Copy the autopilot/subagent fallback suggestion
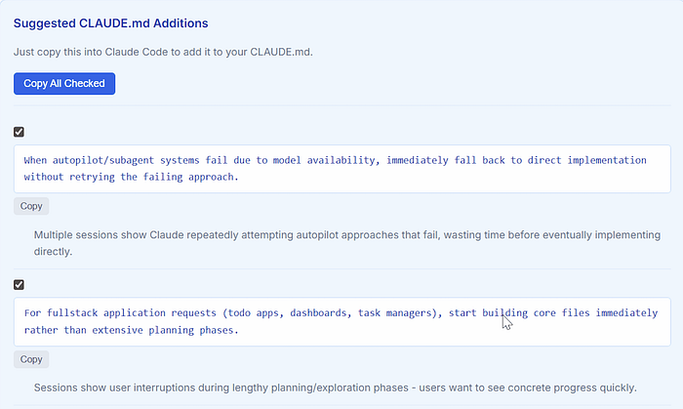This screenshot has height=409, width=683. (x=31, y=207)
